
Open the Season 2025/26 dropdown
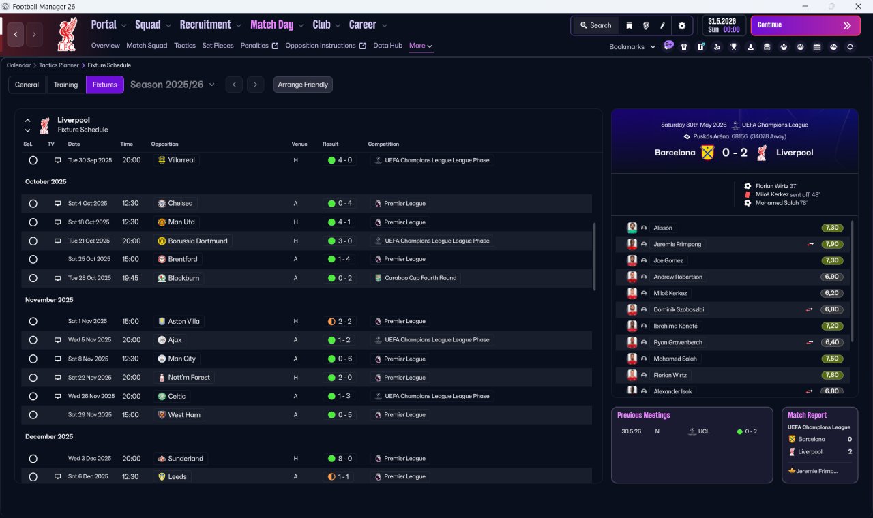click(x=172, y=85)
